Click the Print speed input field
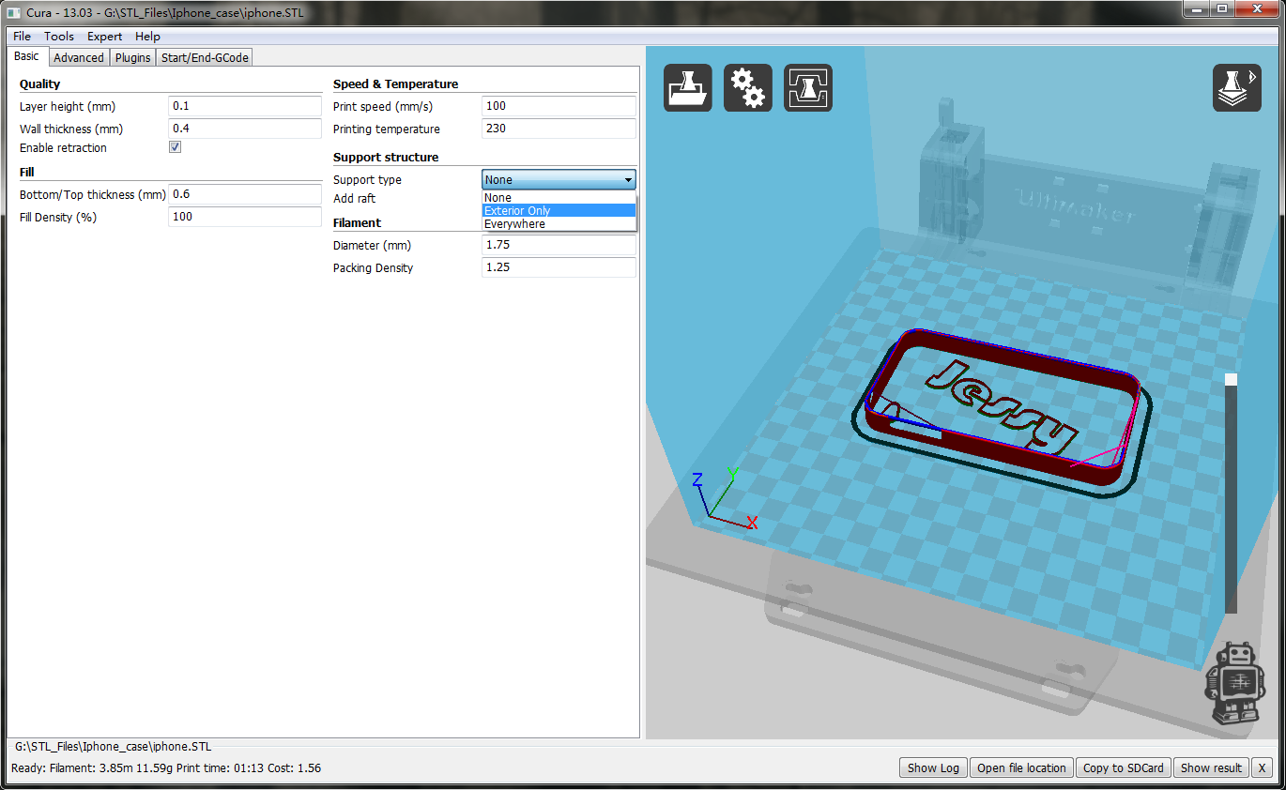 (559, 106)
